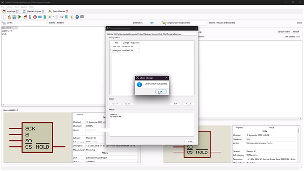Click the Home house icon in the toolbar

click(x=25, y=17)
